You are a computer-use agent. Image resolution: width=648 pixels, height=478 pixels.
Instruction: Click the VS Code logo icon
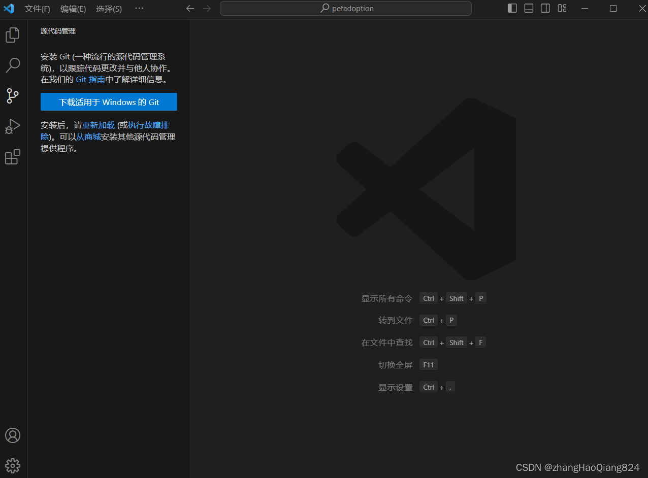click(x=9, y=9)
